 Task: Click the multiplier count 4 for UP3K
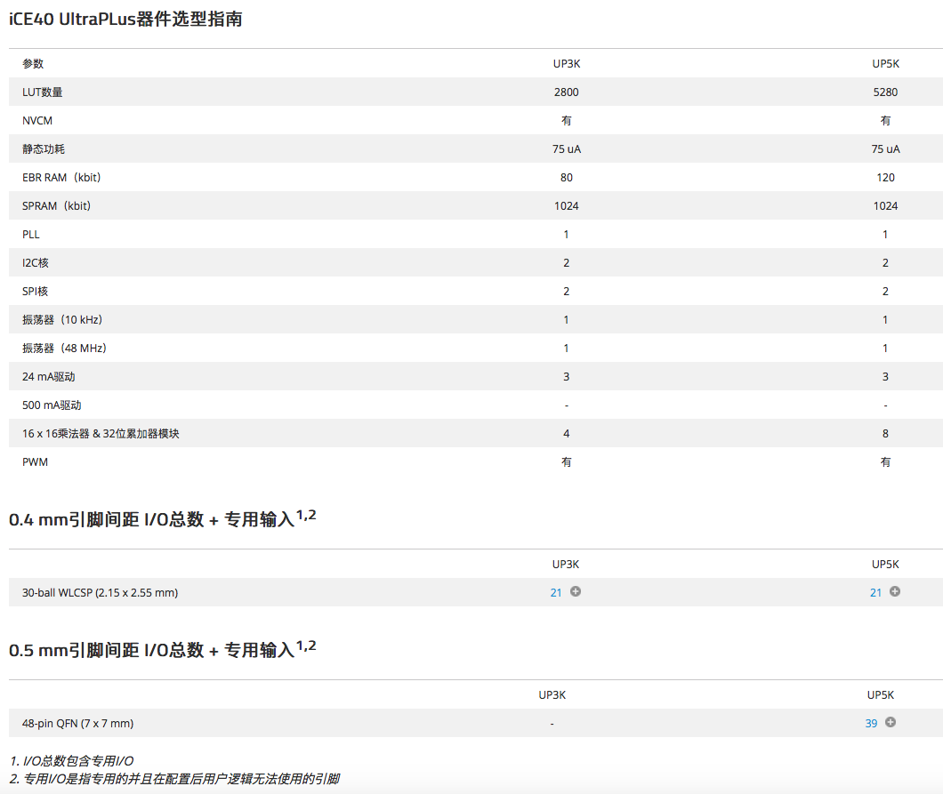[x=566, y=433]
